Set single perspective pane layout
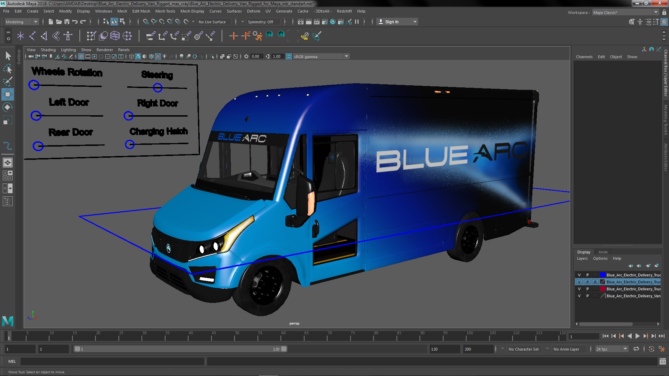 point(8,163)
